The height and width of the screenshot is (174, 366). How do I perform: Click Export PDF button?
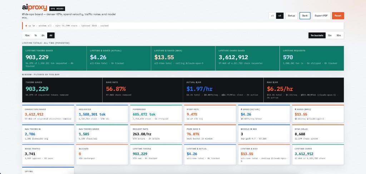coord(321,16)
